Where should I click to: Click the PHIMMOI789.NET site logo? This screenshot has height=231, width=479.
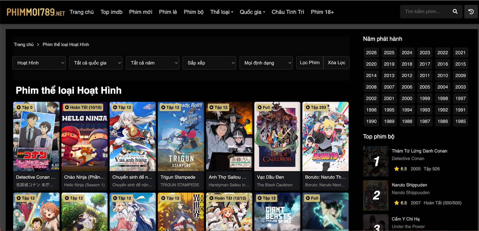coord(36,12)
